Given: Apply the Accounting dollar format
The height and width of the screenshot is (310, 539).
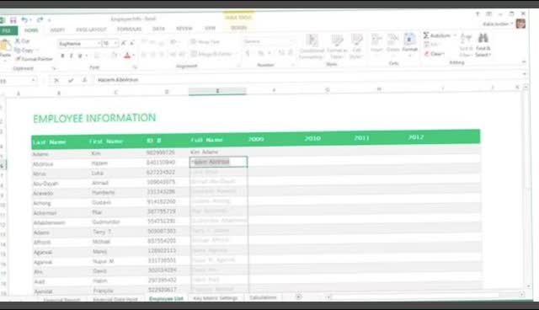Looking at the screenshot, I should point(248,53).
